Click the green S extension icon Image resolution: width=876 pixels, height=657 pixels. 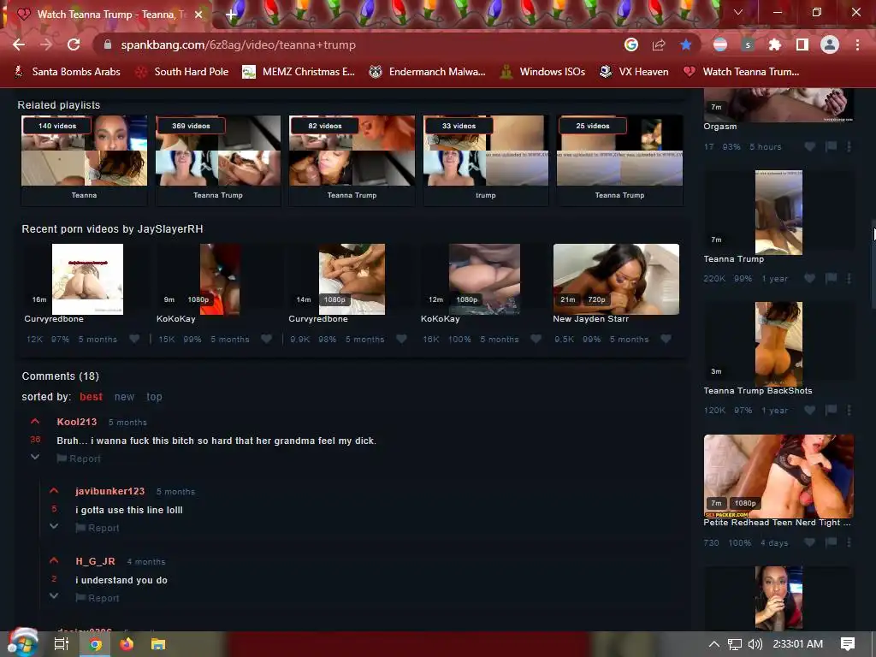point(748,44)
